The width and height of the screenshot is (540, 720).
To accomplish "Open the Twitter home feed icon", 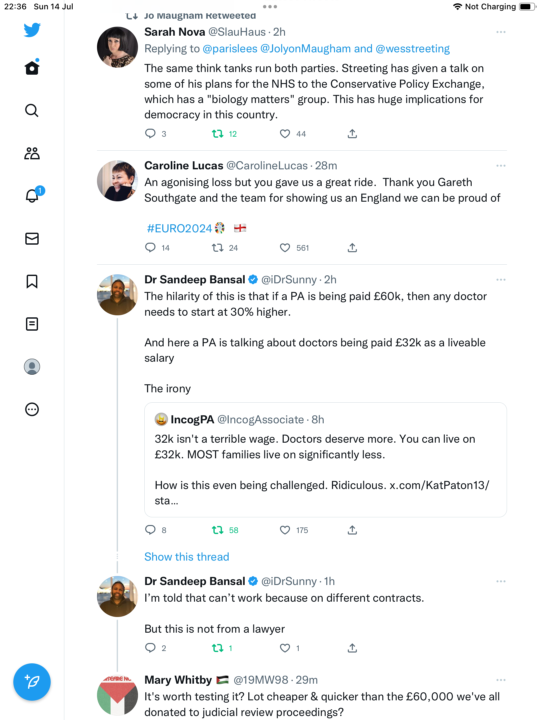I will (32, 68).
